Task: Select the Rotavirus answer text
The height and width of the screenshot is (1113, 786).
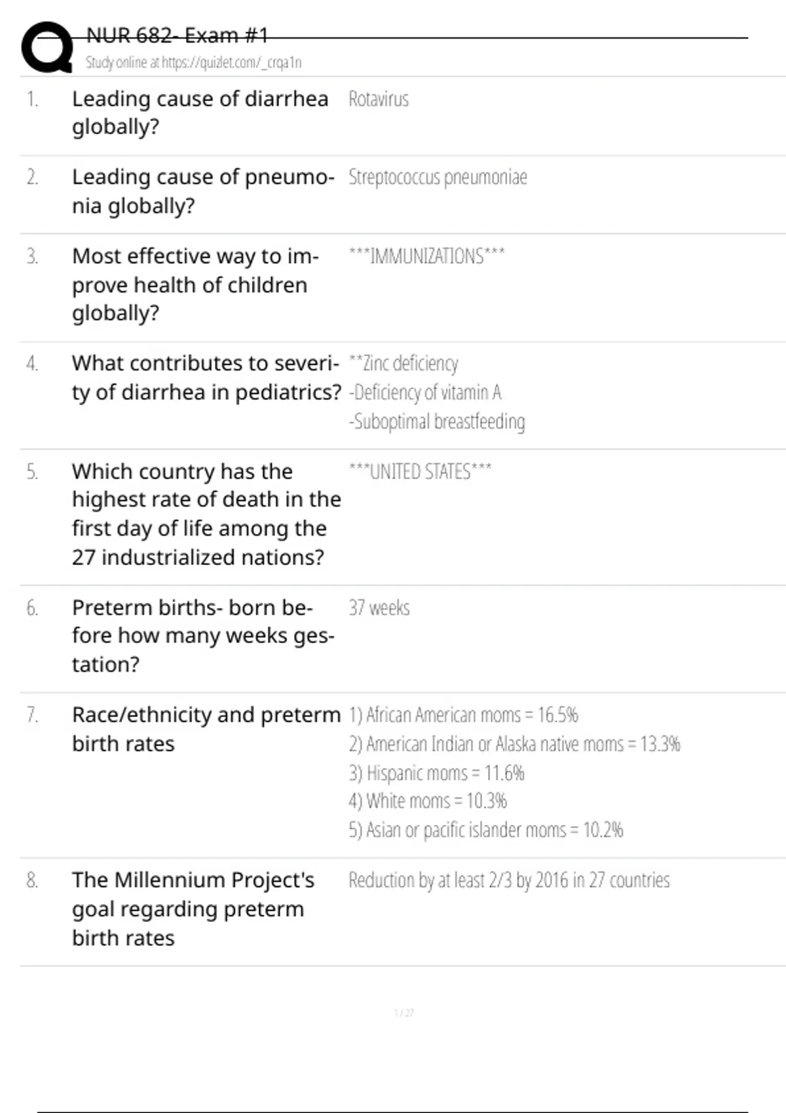Action: (x=379, y=100)
